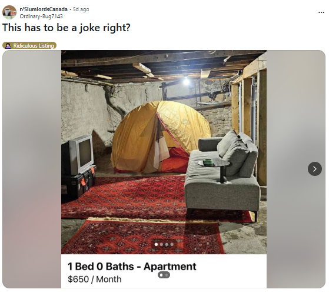329x296 pixels.
Task: Advance to the next gallery image arrow
Action: pyautogui.click(x=314, y=169)
